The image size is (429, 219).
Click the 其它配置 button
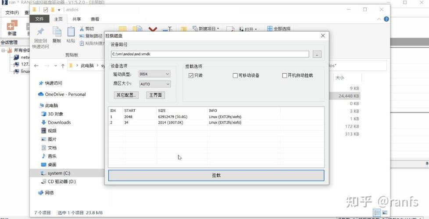(x=126, y=95)
